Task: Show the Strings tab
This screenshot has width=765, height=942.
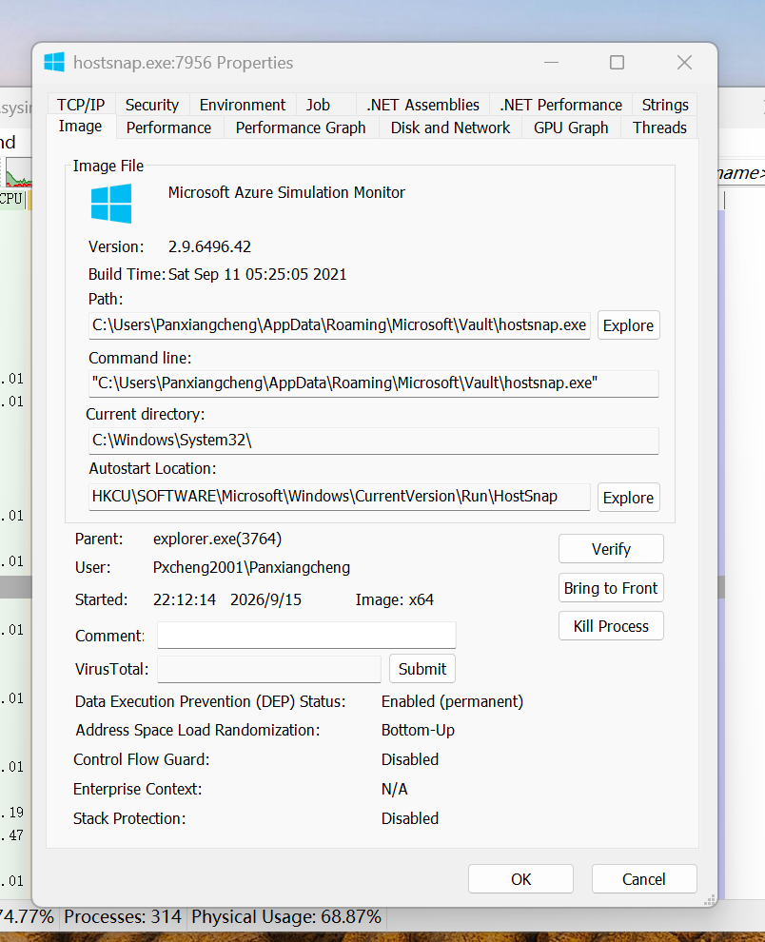Action: click(x=665, y=105)
